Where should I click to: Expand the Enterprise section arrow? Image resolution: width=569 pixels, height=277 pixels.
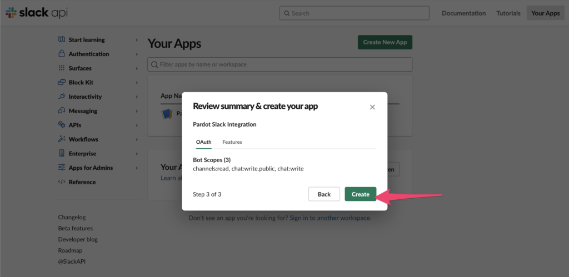tap(137, 154)
